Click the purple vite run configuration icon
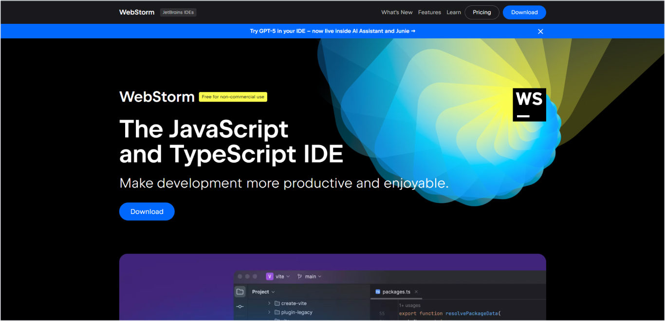 [270, 276]
